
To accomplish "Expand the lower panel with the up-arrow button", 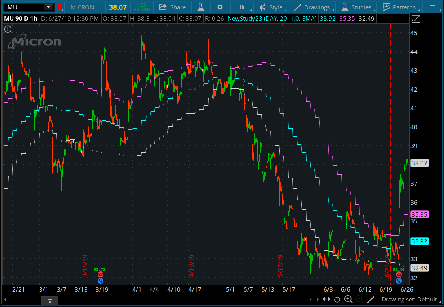I will pos(50,300).
